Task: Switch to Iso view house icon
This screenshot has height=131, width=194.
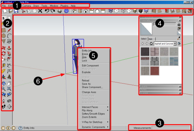Action: [x=74, y=11]
